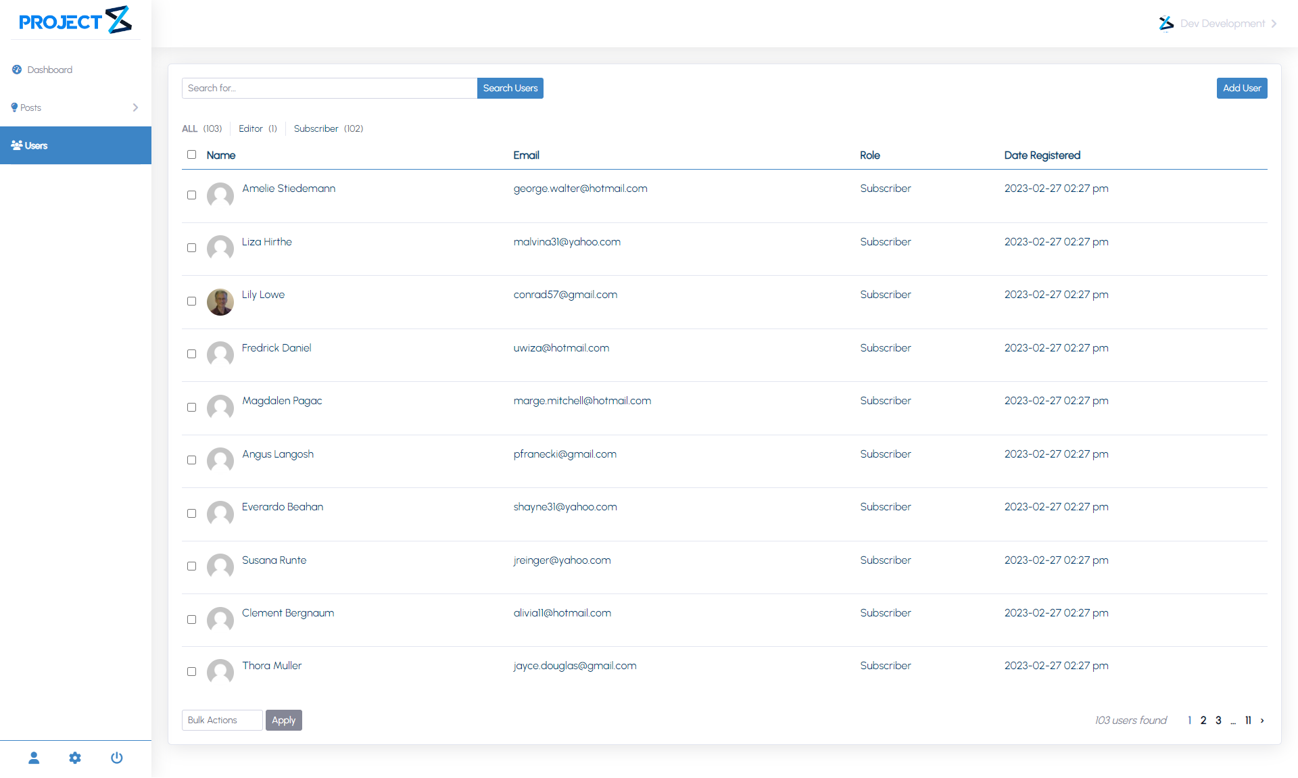This screenshot has height=778, width=1298.
Task: Click the Search for input field
Action: (x=329, y=88)
